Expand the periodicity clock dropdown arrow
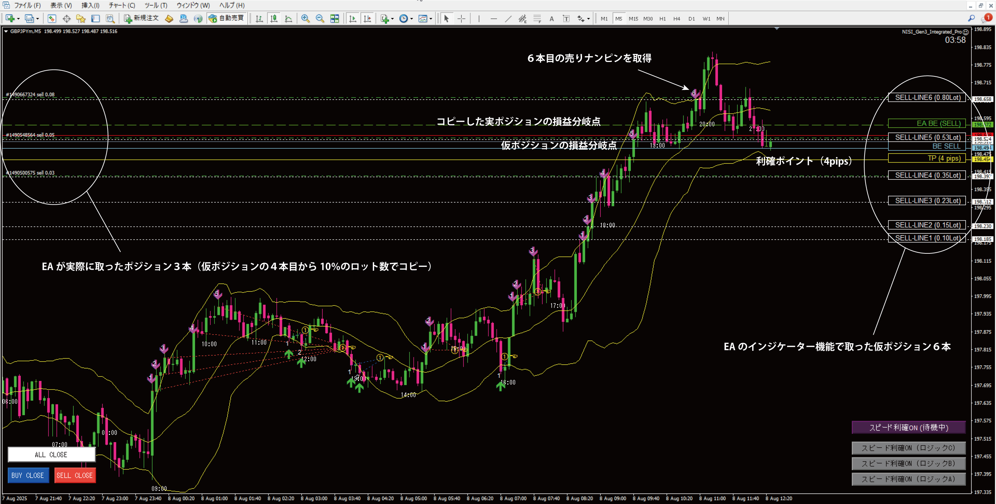This screenshot has height=504, width=996. coord(412,19)
